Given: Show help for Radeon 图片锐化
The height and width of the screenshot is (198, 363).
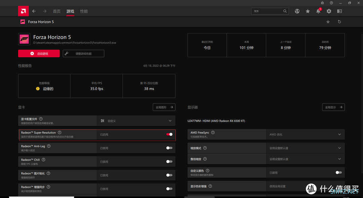Looking at the screenshot, I should click(x=48, y=173).
